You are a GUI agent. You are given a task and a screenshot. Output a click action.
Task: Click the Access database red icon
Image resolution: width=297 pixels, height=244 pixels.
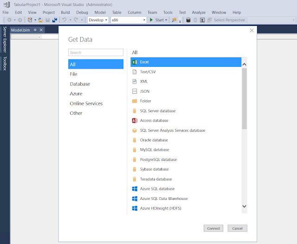135,121
